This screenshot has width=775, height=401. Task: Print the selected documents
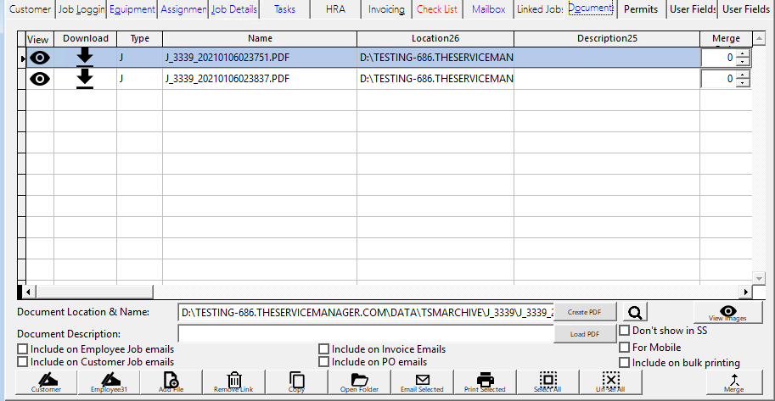(x=485, y=382)
